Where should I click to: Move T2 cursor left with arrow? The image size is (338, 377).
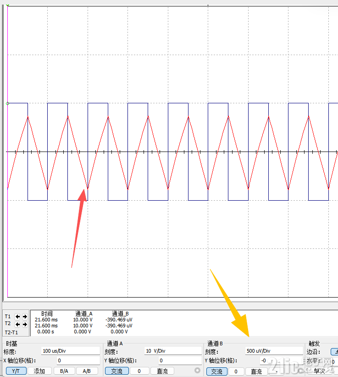coord(17,324)
